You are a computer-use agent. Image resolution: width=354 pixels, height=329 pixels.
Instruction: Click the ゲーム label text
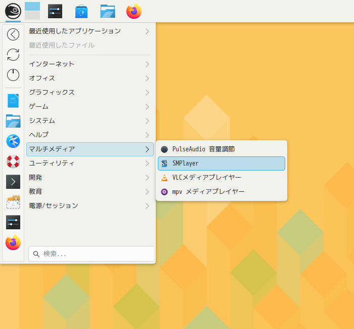(x=39, y=107)
